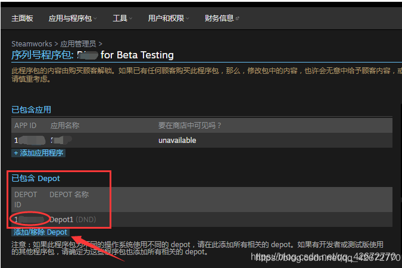Click the 应用名称 column header
This screenshot has height=268, width=402.
pos(65,126)
